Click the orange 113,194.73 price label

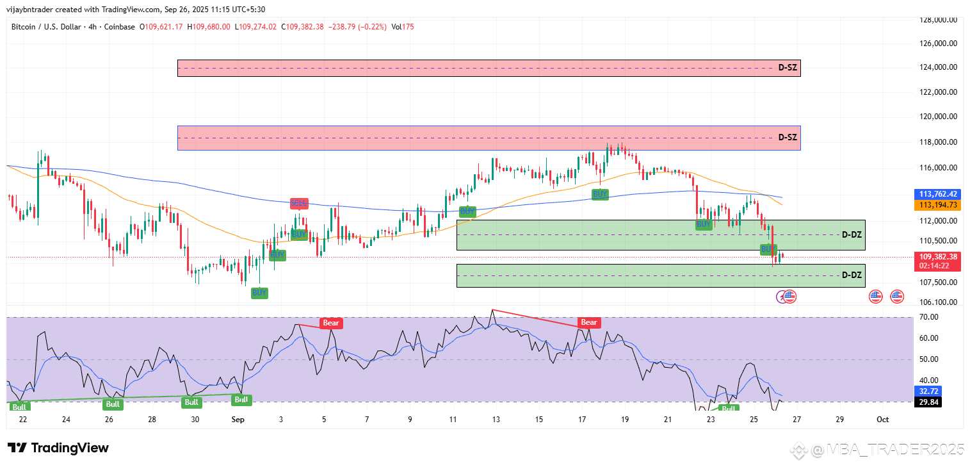pyautogui.click(x=938, y=205)
